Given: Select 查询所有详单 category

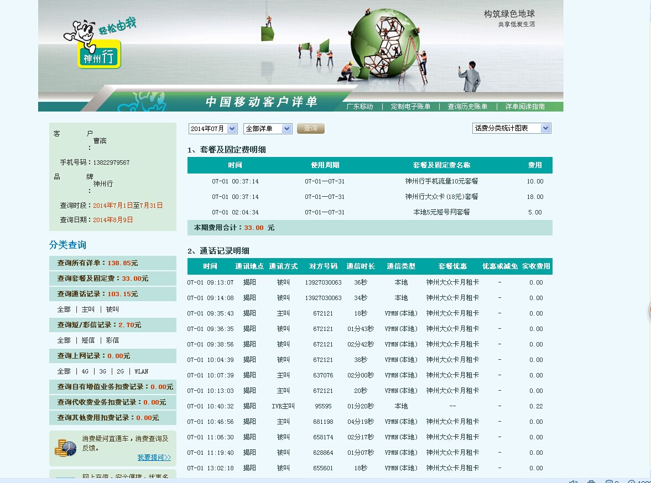Looking at the screenshot, I should click(112, 263).
